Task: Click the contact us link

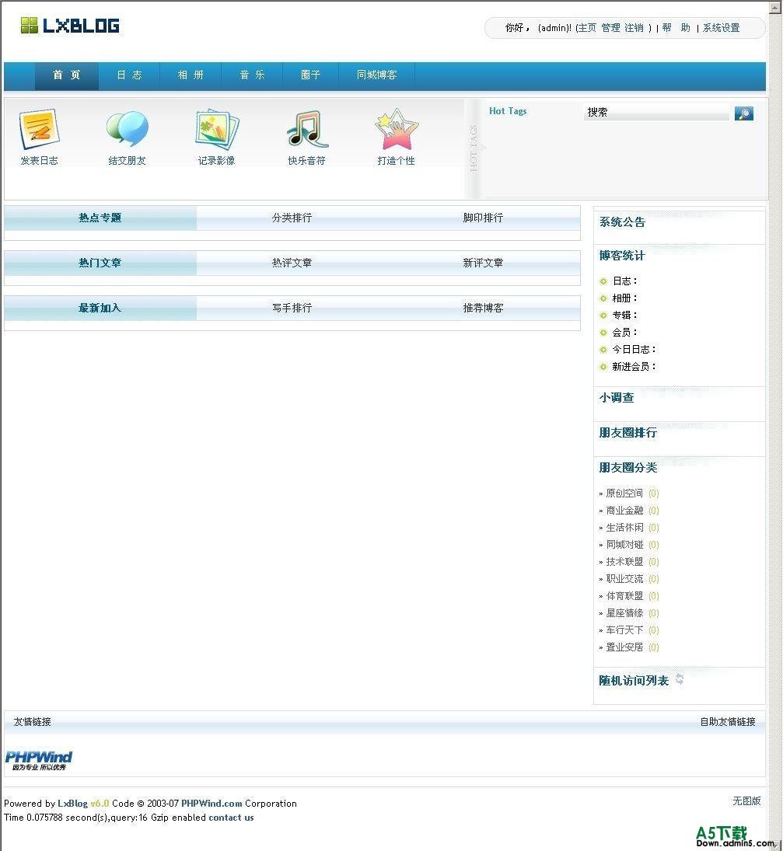Action: coord(231,818)
